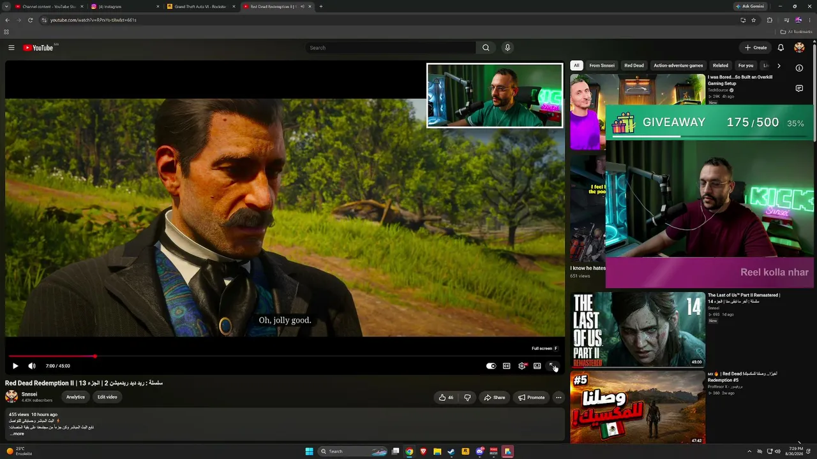The height and width of the screenshot is (459, 817).
Task: Mute the video player volume
Action: (x=32, y=366)
